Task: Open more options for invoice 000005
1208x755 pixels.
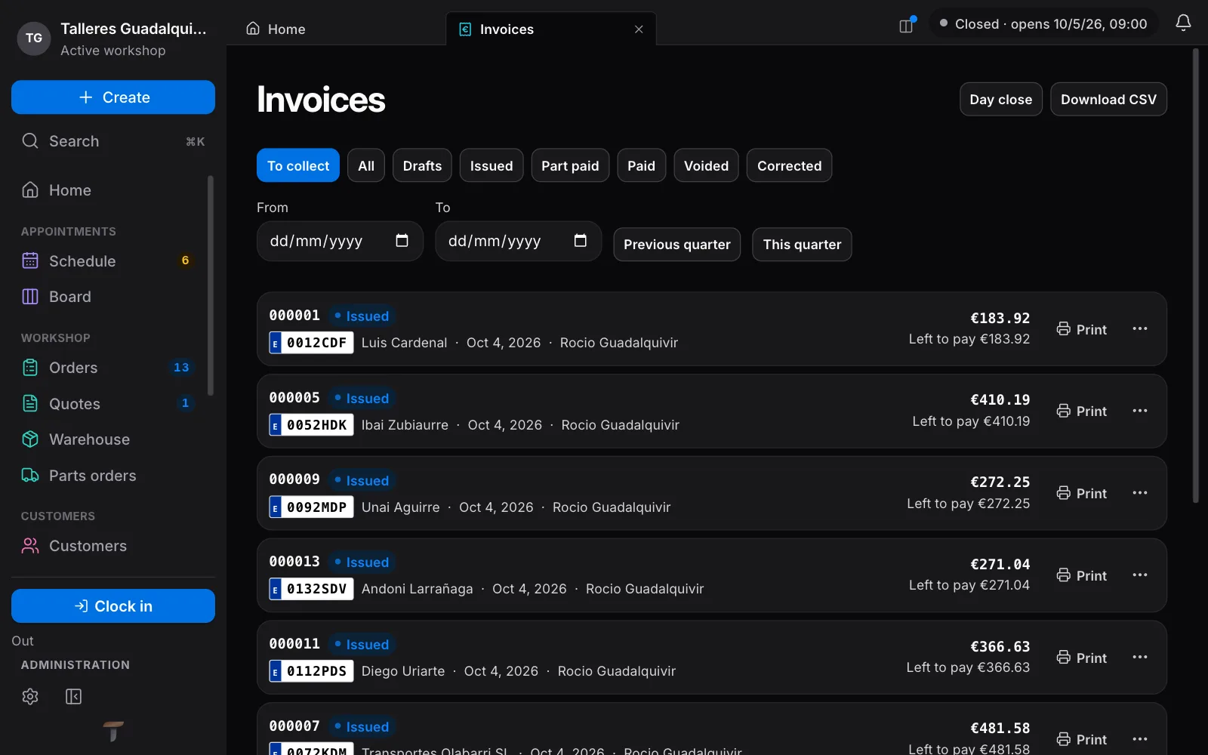Action: click(1140, 411)
